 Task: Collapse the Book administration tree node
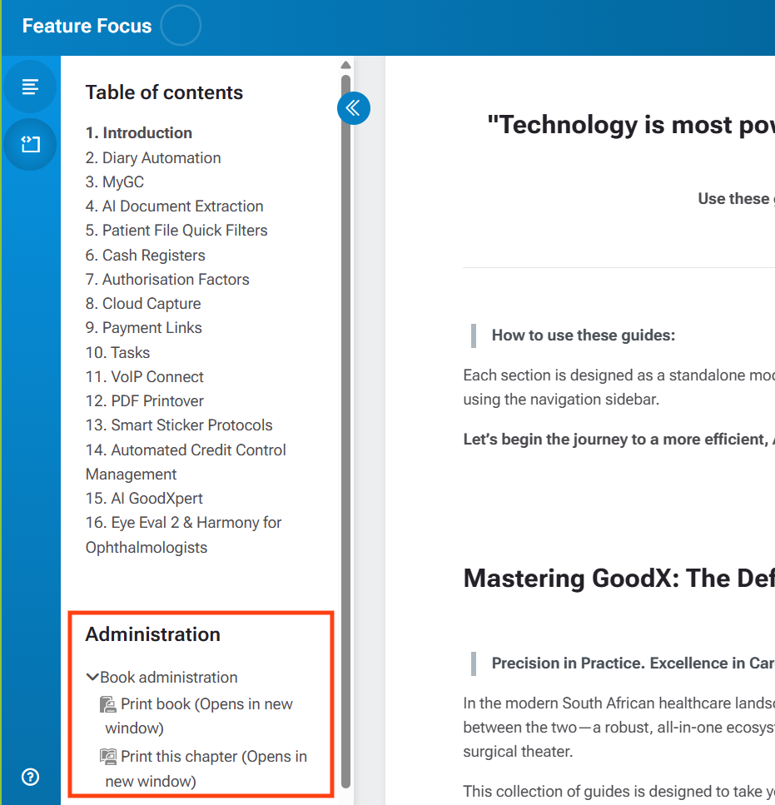pyautogui.click(x=92, y=677)
